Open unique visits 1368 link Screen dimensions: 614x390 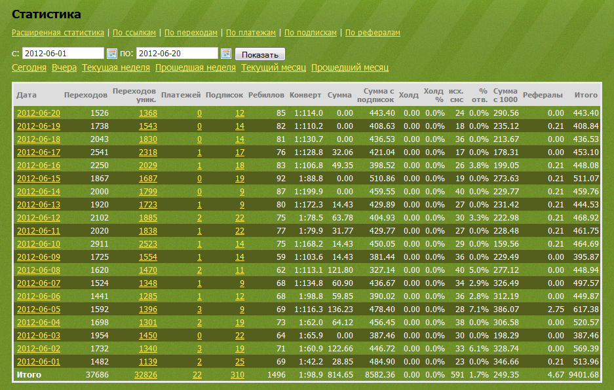(x=148, y=113)
